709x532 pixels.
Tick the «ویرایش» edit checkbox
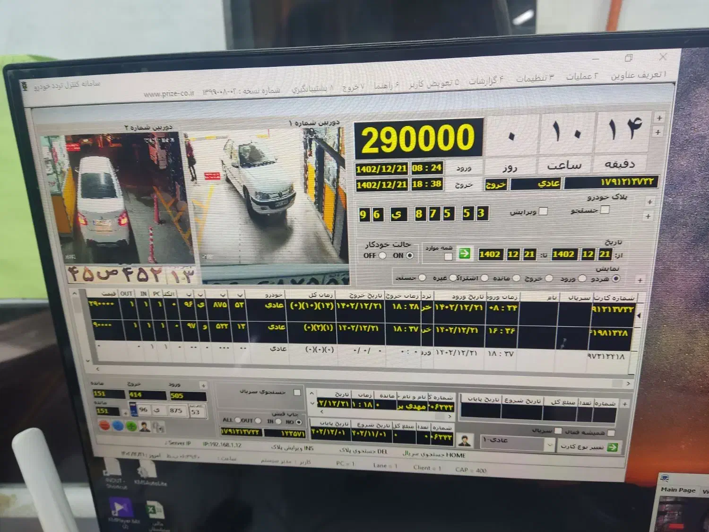point(544,211)
